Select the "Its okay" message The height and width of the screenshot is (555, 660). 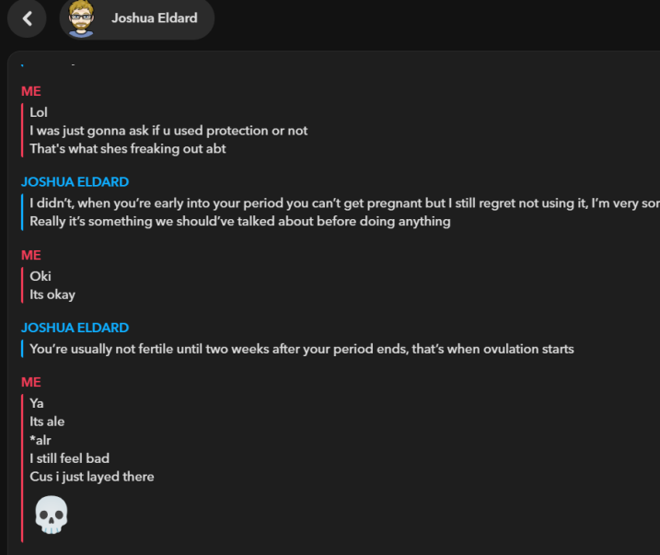(52, 295)
